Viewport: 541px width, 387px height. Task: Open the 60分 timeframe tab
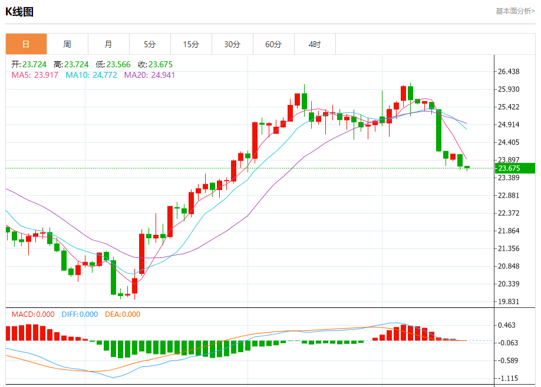[273, 44]
